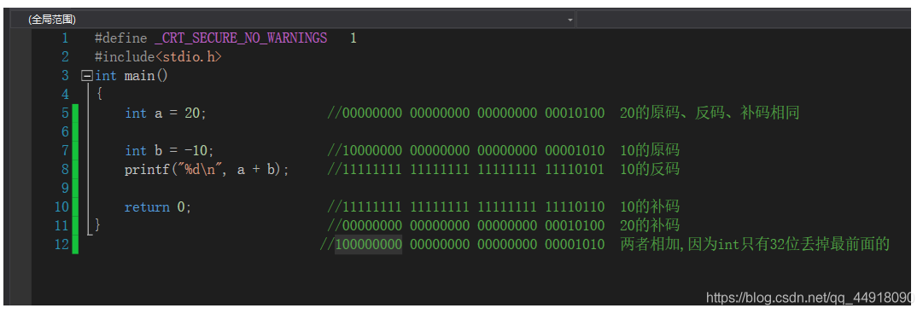
Task: Place cursor on _CRT_SECURE_NO_WARNINGS macro
Action: [x=241, y=38]
